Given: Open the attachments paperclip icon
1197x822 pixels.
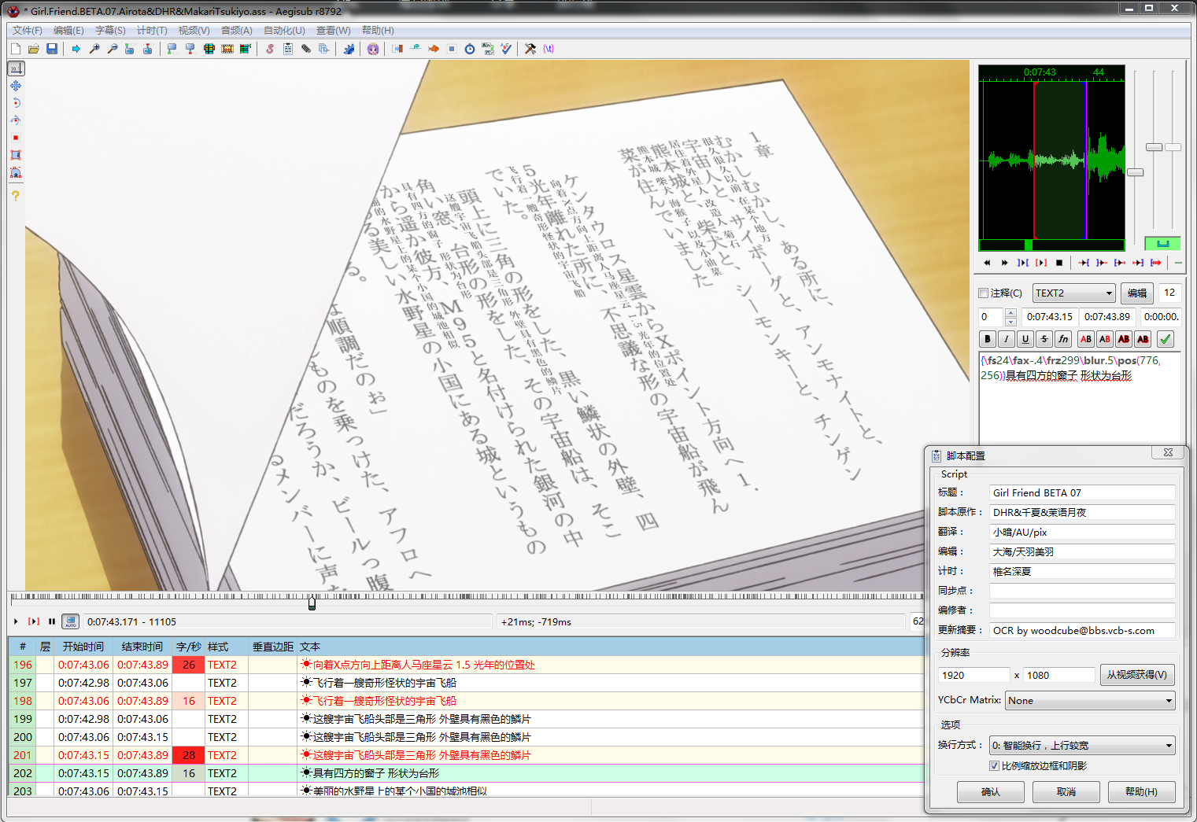Looking at the screenshot, I should [306, 49].
